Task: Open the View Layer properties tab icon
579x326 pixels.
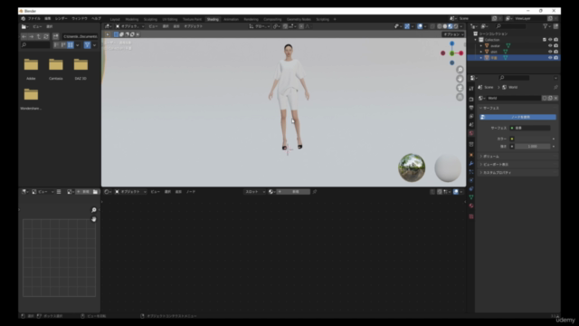Action: click(471, 116)
